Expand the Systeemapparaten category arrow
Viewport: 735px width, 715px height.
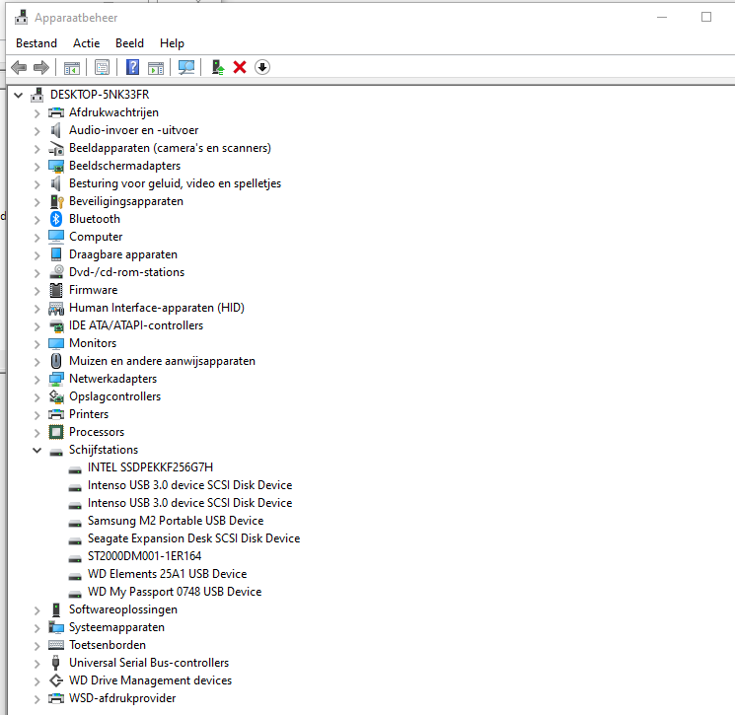pyautogui.click(x=37, y=628)
